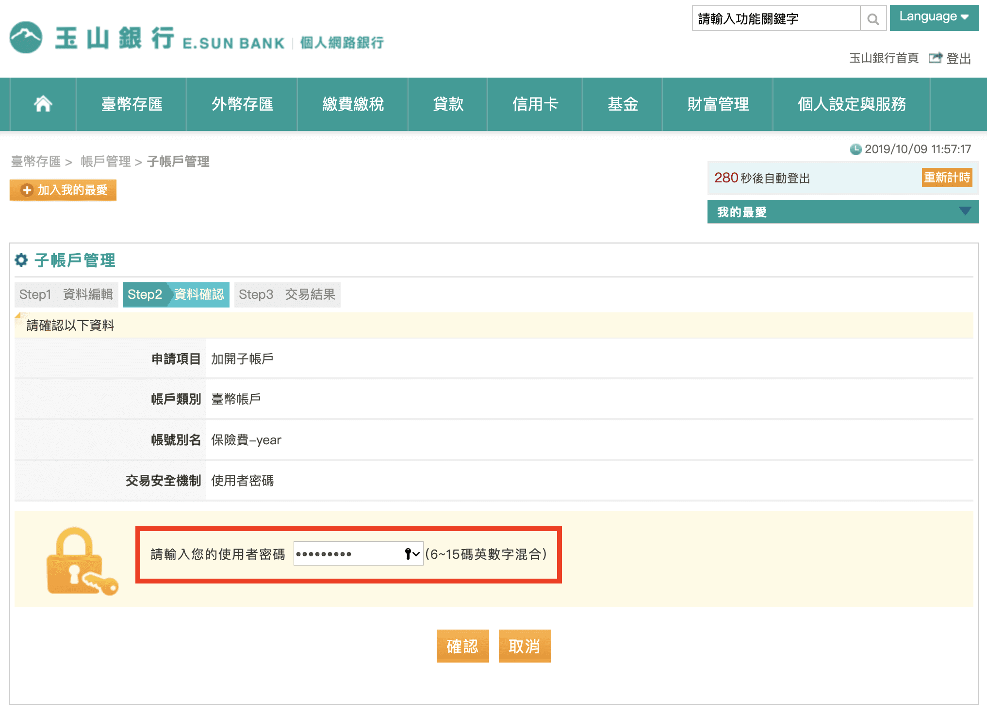Click the clock icon beside timestamp

(x=855, y=149)
